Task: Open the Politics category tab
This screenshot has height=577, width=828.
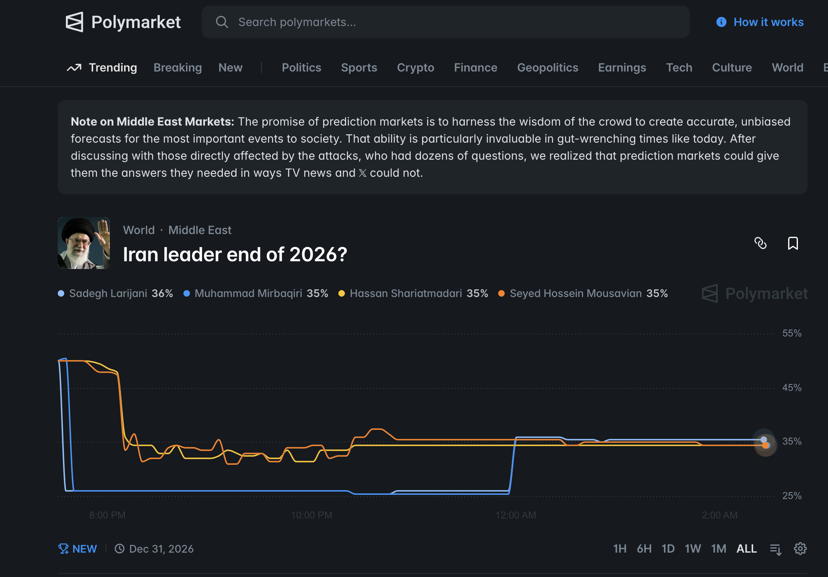Action: (301, 67)
